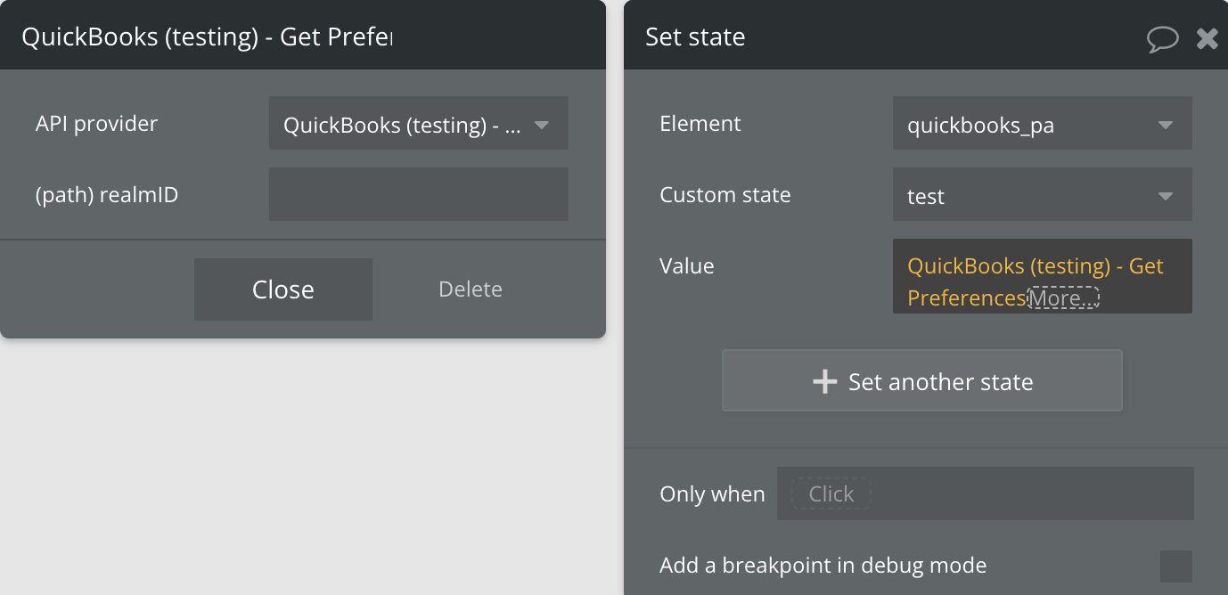The height and width of the screenshot is (595, 1228).
Task: Click empty area of the Only when field
Action: (1025, 494)
